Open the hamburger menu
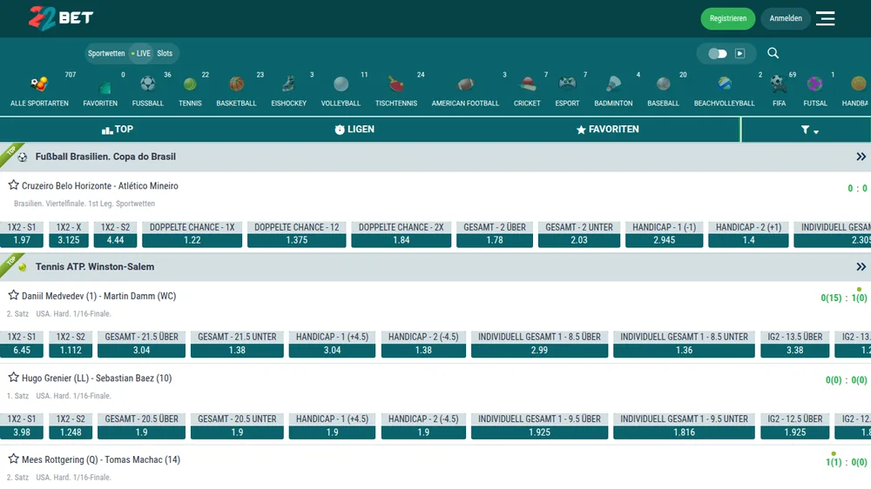 pyautogui.click(x=825, y=18)
